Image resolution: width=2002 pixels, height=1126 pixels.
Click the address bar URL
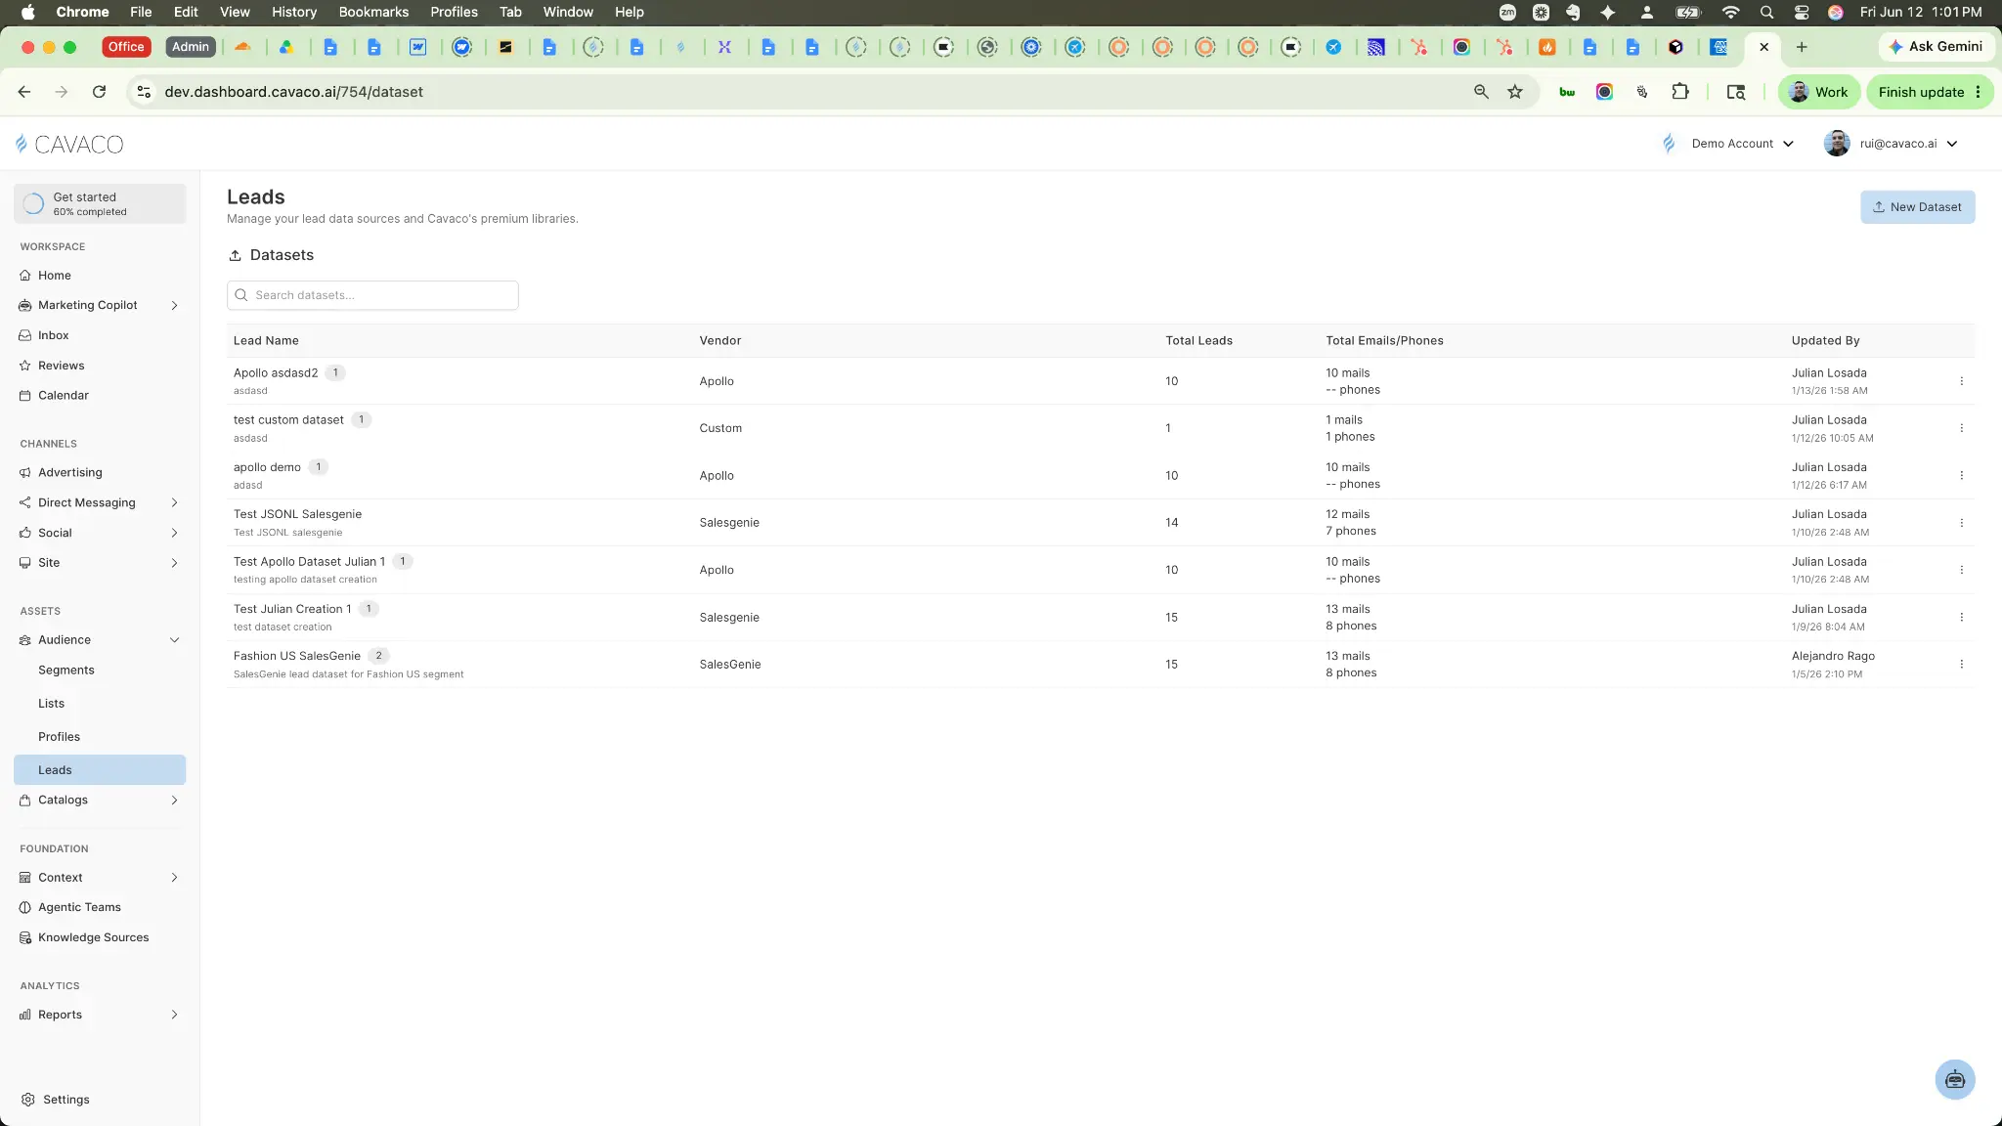(x=293, y=92)
